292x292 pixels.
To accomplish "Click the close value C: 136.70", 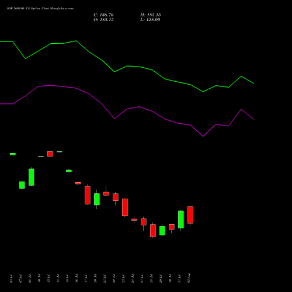I will point(103,15).
